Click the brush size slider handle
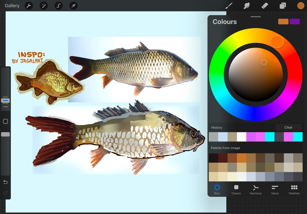This screenshot has width=307, height=214. point(5,101)
